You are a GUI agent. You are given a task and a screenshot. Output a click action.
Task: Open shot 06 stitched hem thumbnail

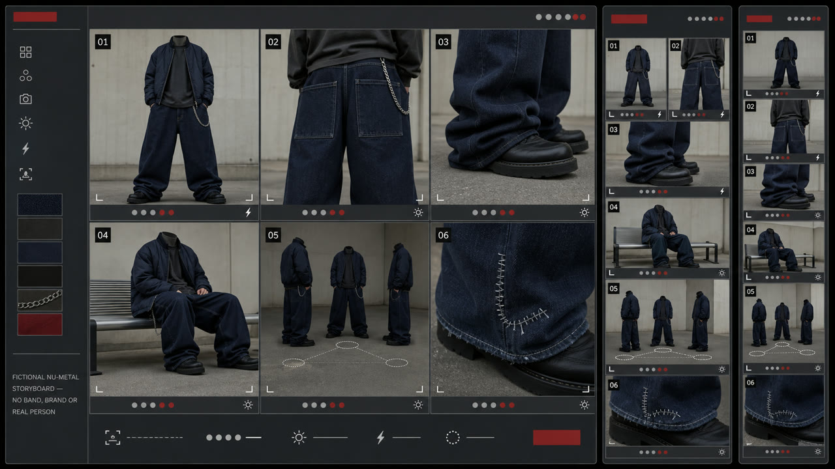click(x=513, y=309)
